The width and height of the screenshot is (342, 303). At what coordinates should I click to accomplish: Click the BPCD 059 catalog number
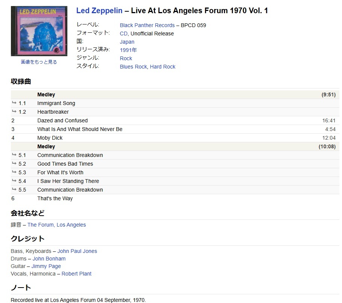pos(193,25)
